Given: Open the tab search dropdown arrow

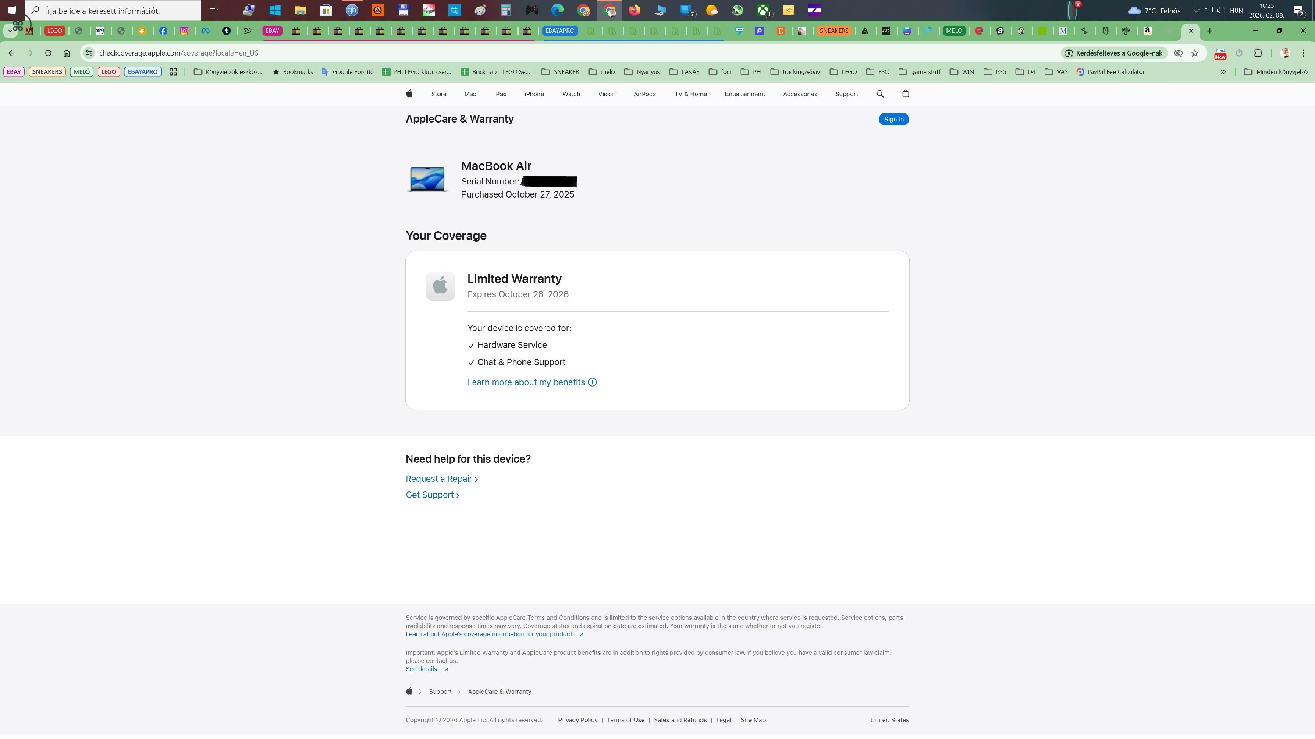Looking at the screenshot, I should pyautogui.click(x=10, y=31).
